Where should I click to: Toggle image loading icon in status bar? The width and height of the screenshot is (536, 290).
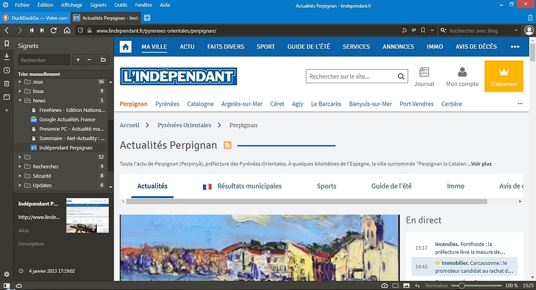(x=406, y=286)
